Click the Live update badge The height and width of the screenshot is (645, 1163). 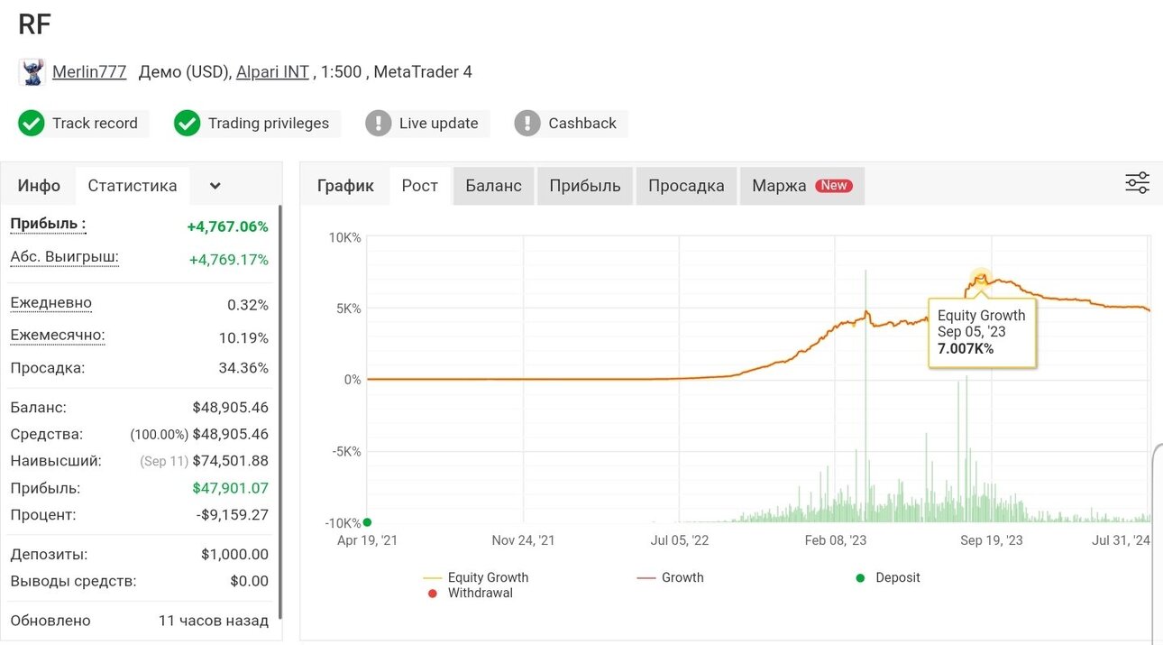pyautogui.click(x=426, y=124)
